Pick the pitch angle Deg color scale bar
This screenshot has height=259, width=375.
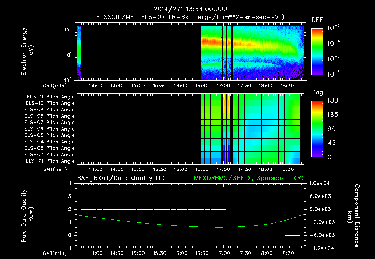click(x=317, y=129)
